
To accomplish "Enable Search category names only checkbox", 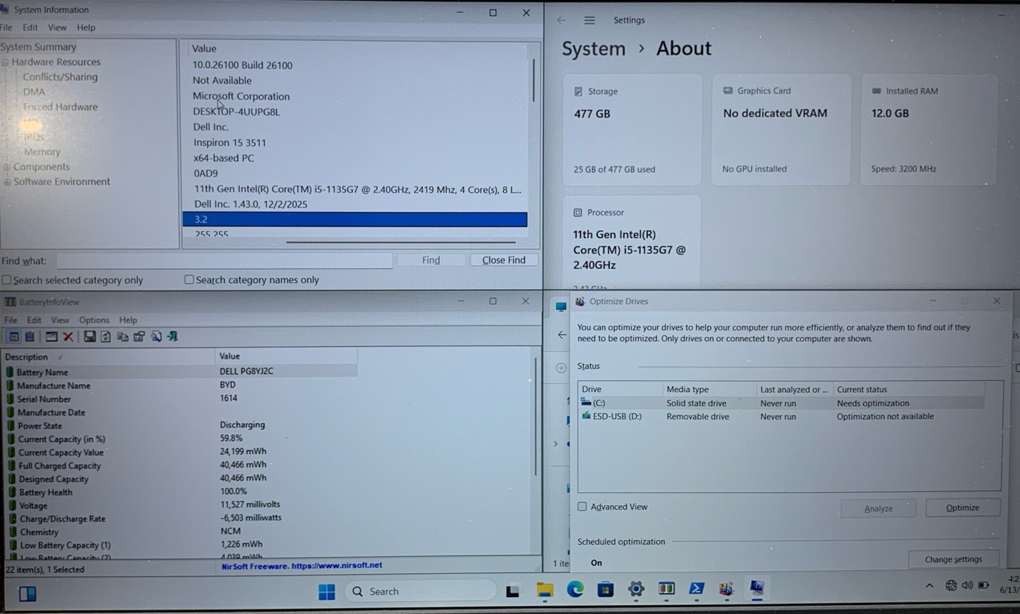I will click(x=189, y=279).
